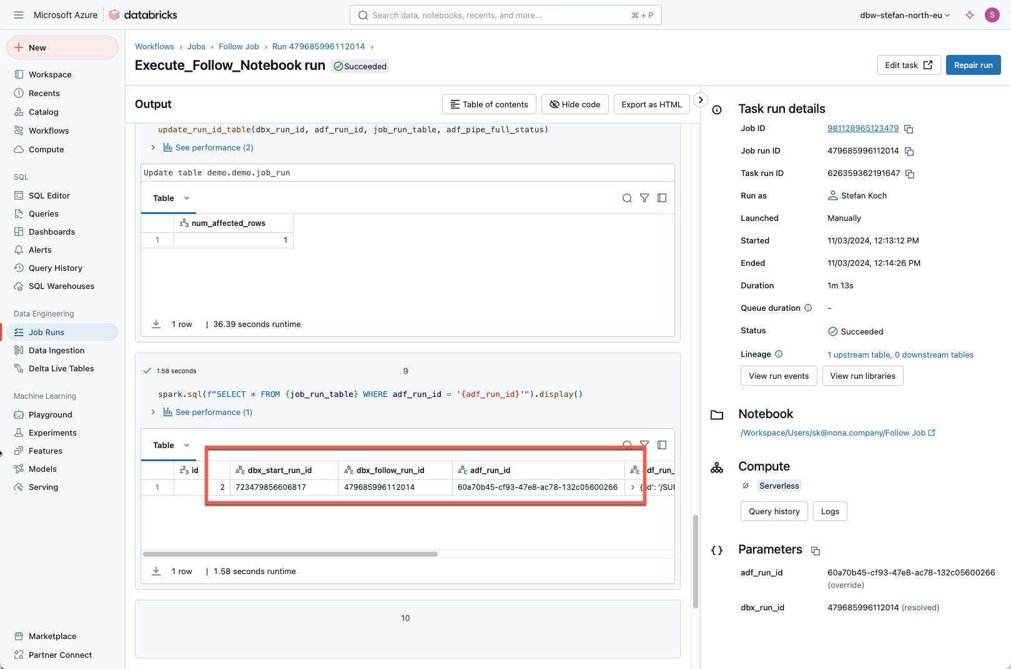
Task: Hide code in notebook output
Action: [575, 104]
